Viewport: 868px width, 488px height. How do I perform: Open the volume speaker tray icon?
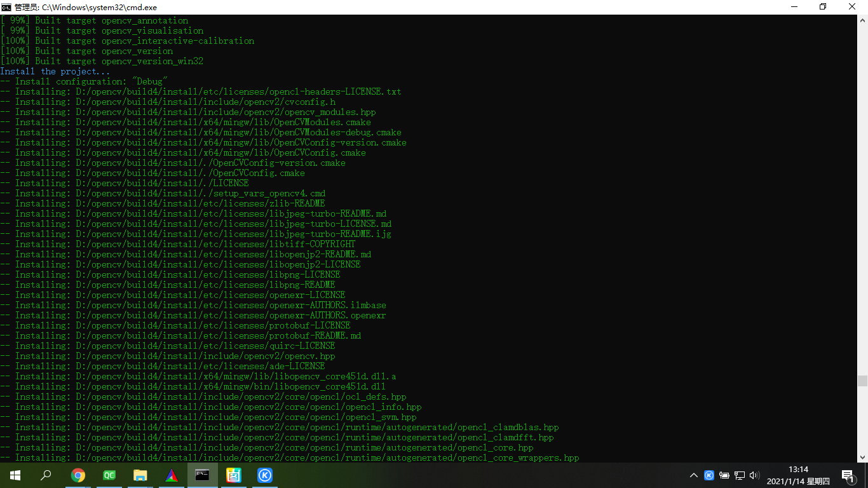click(x=754, y=475)
